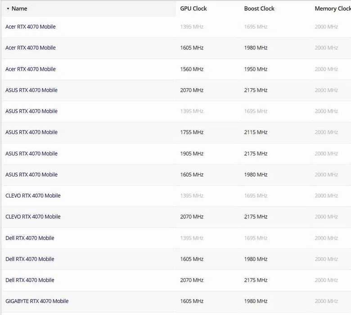
Task: Click 1695 MHz boost clock in 1395 MHz Acer row
Action: [256, 27]
